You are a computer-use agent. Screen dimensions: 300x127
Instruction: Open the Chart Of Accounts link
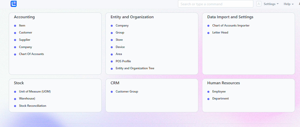click(x=31, y=54)
